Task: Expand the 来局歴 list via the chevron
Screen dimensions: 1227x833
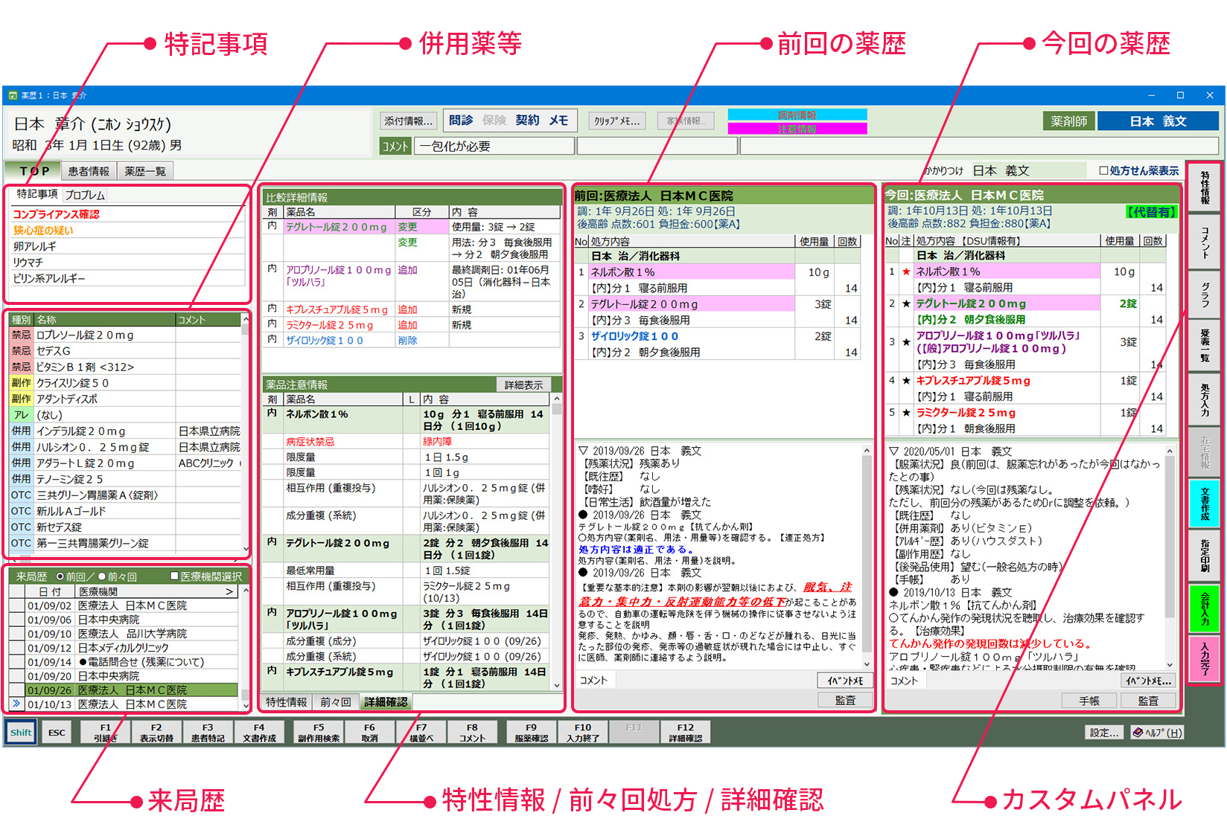Action: click(16, 704)
